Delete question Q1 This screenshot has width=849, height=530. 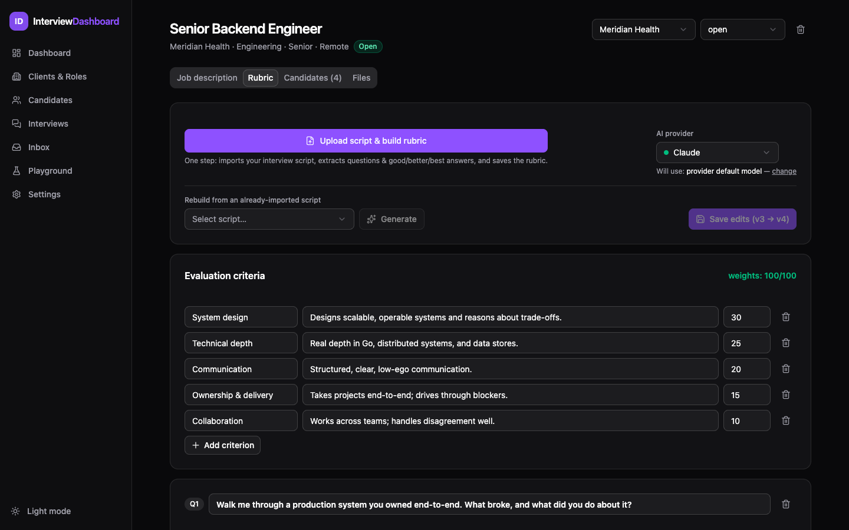tap(786, 504)
